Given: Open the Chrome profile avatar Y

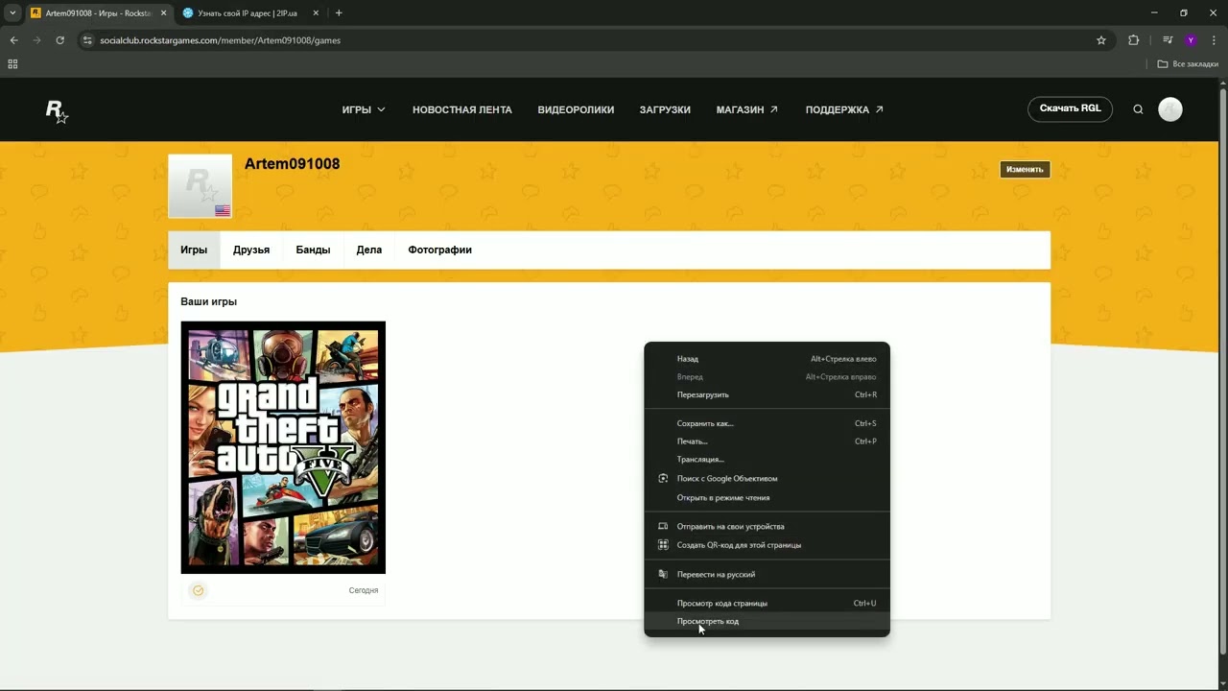Looking at the screenshot, I should point(1191,40).
